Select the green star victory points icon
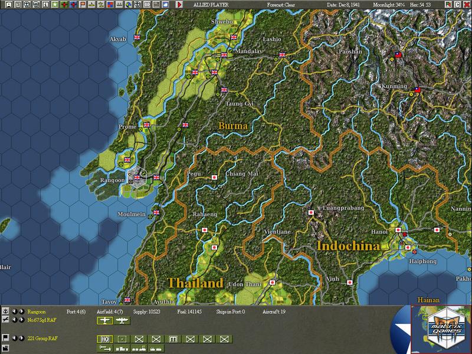Image resolution: width=472 pixels, height=354 pixels. pyautogui.click(x=55, y=5)
